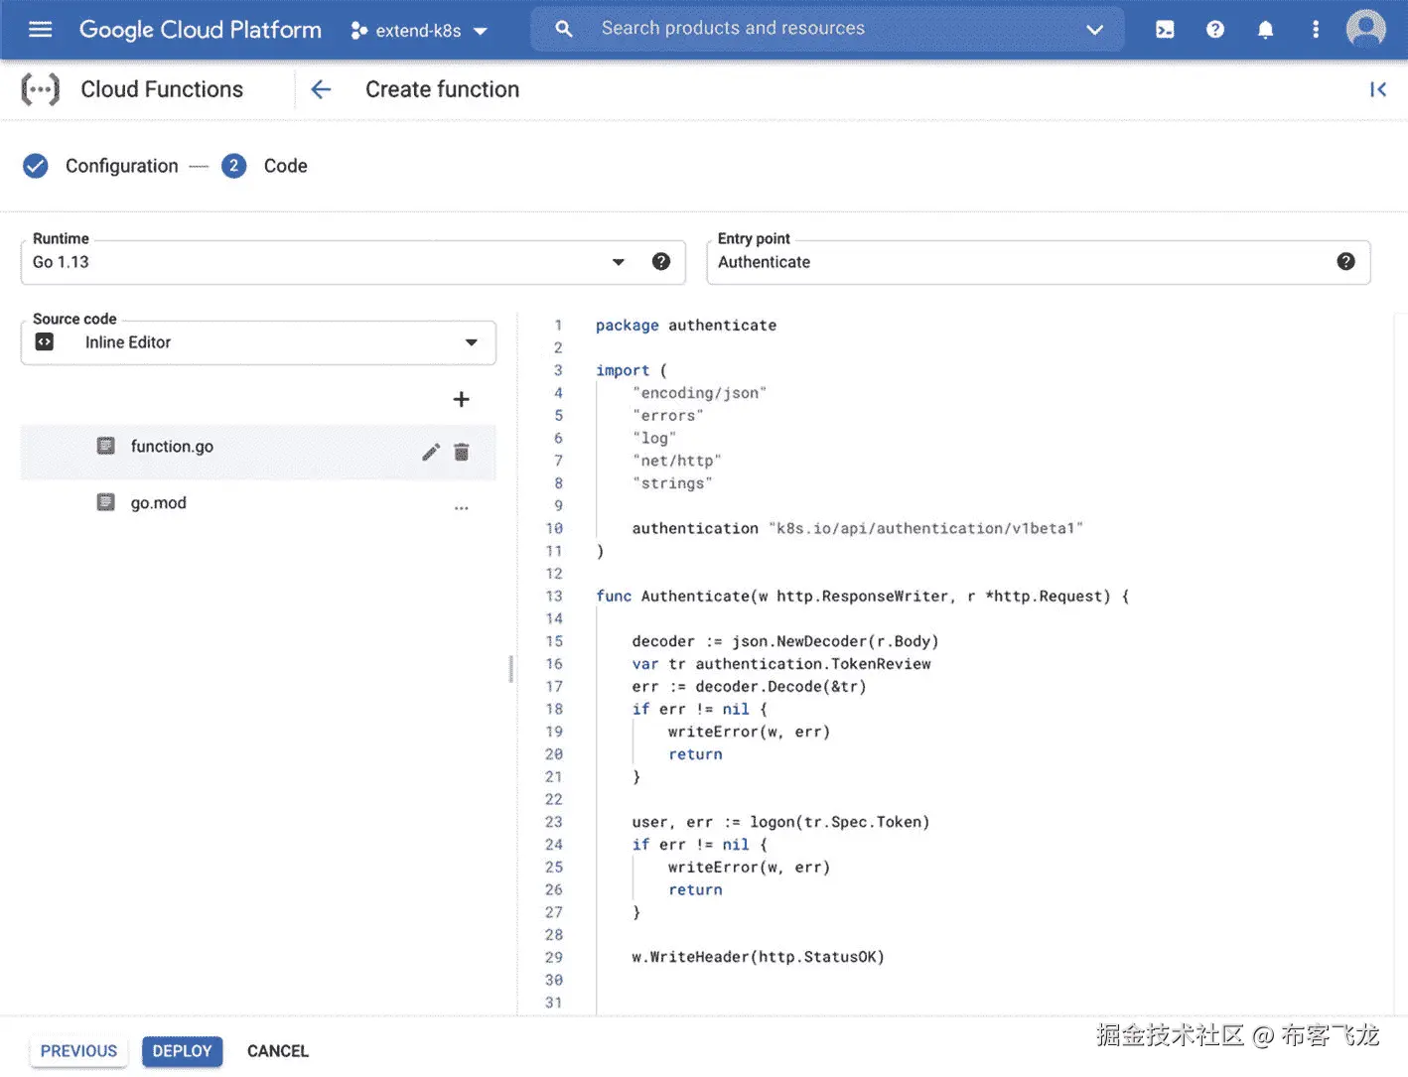1408x1077 pixels.
Task: Go back using the arrow beside Create function
Action: tap(321, 89)
